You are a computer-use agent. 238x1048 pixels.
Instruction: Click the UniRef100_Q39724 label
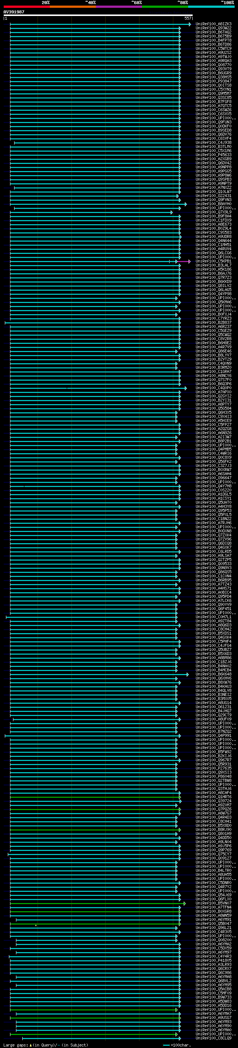pos(213,801)
